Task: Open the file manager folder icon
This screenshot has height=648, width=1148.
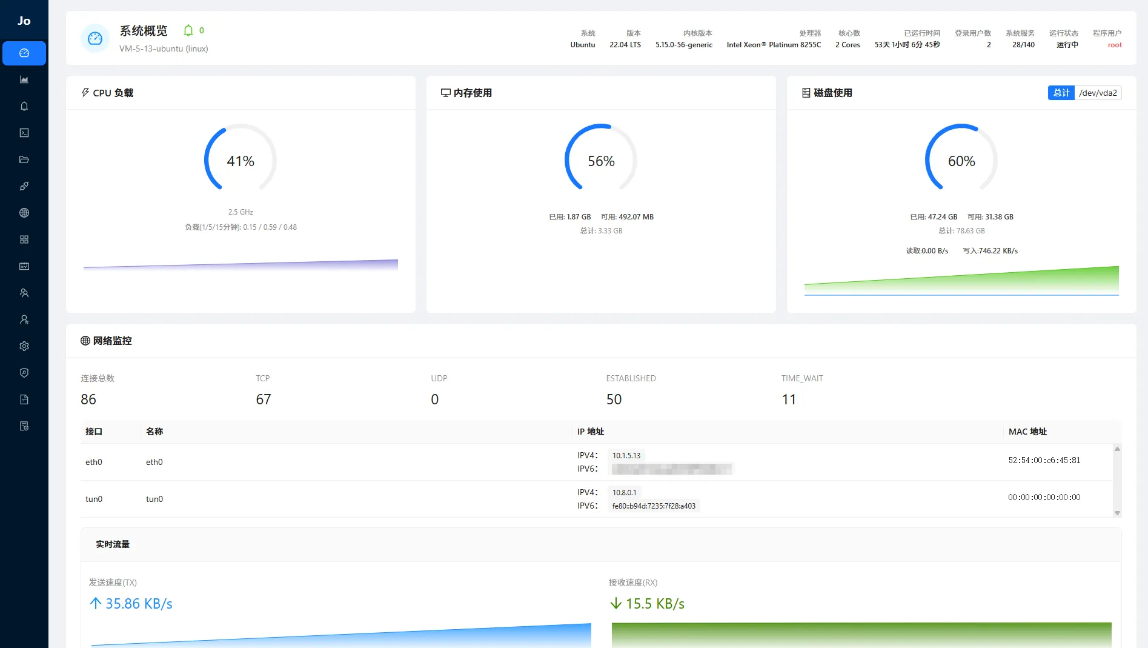Action: coord(24,159)
